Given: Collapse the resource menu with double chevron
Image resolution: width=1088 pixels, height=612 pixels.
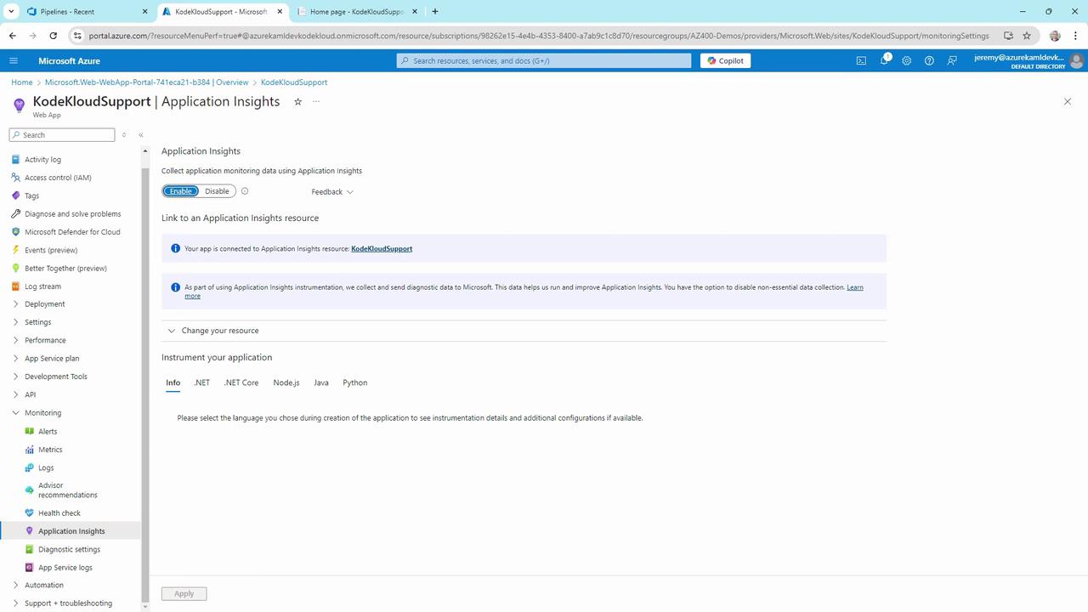Looking at the screenshot, I should [141, 135].
